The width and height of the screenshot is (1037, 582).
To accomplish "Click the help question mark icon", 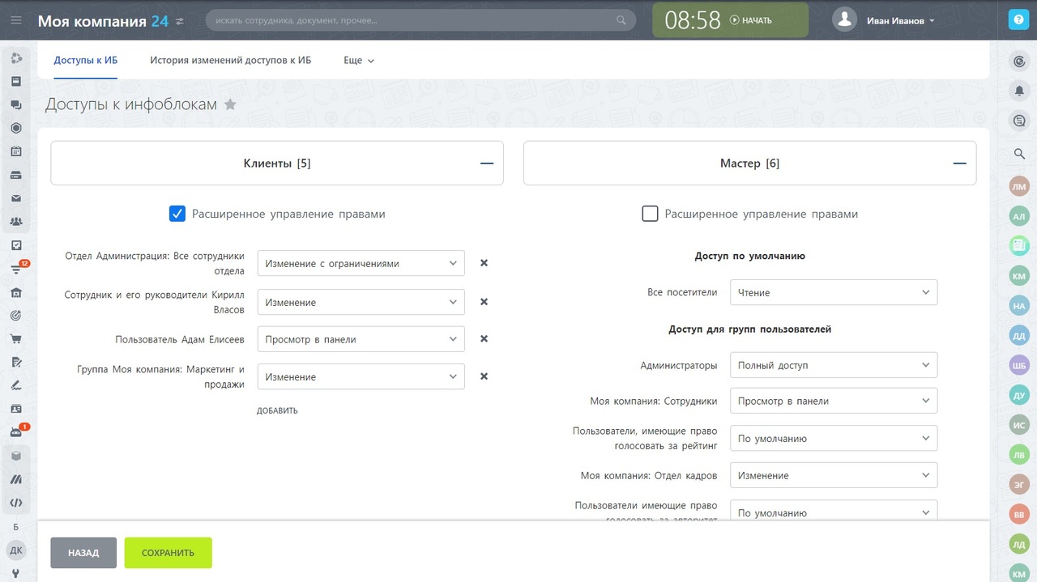I will (1018, 20).
